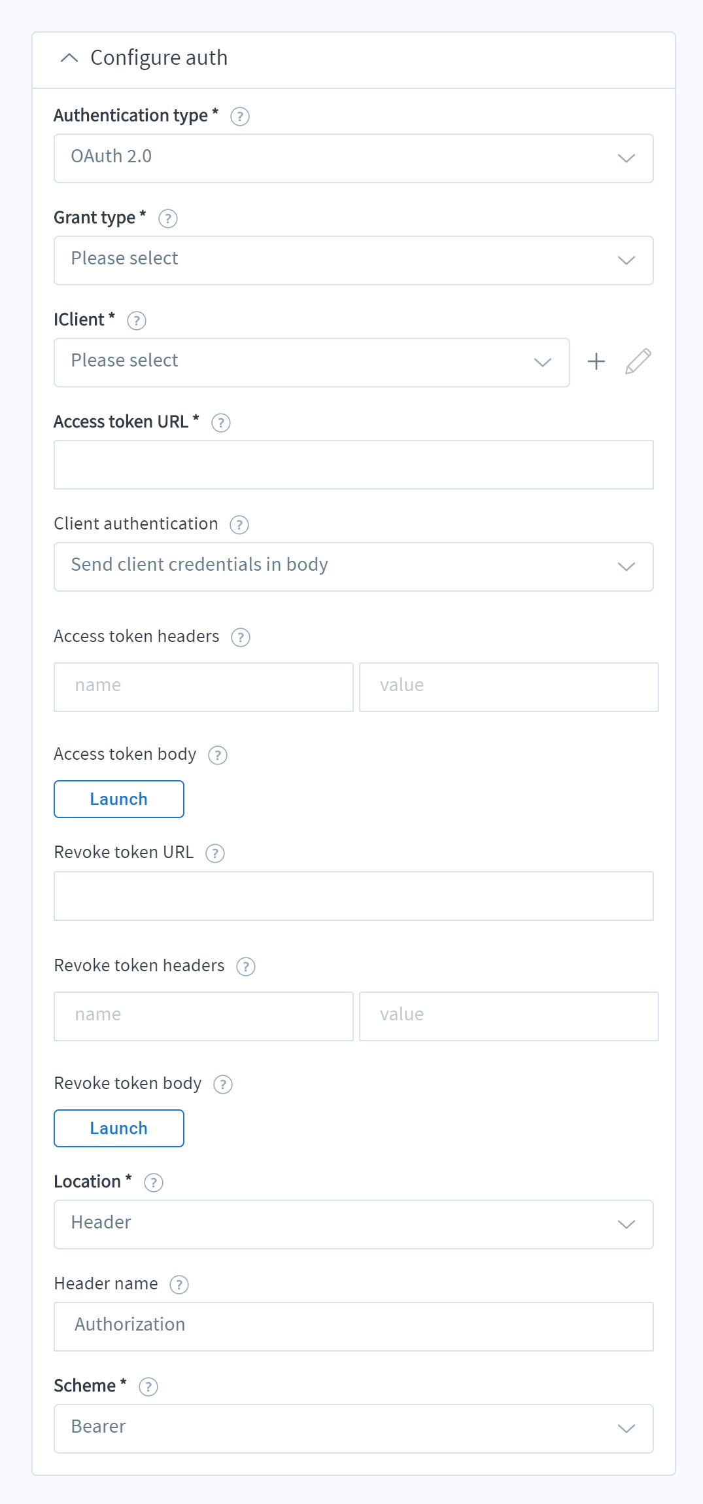This screenshot has height=1504, width=703.
Task: Open the Client authentication dropdown
Action: [x=354, y=567]
